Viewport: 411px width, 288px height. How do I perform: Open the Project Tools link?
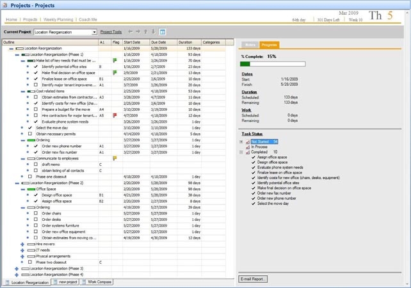click(x=111, y=32)
